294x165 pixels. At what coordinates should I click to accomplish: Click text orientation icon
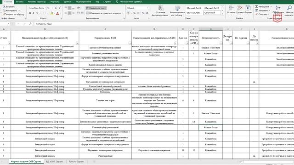tap(79, 8)
